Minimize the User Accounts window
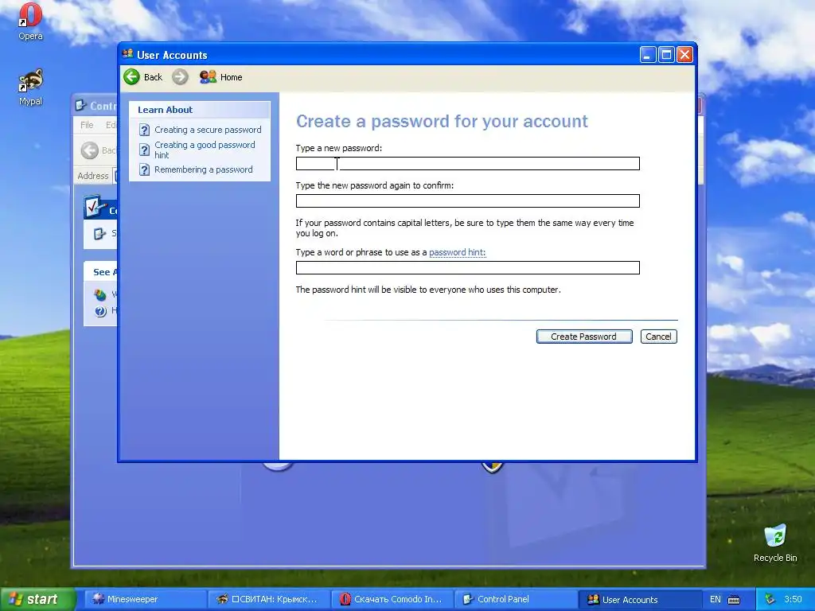This screenshot has height=611, width=815. 648,55
